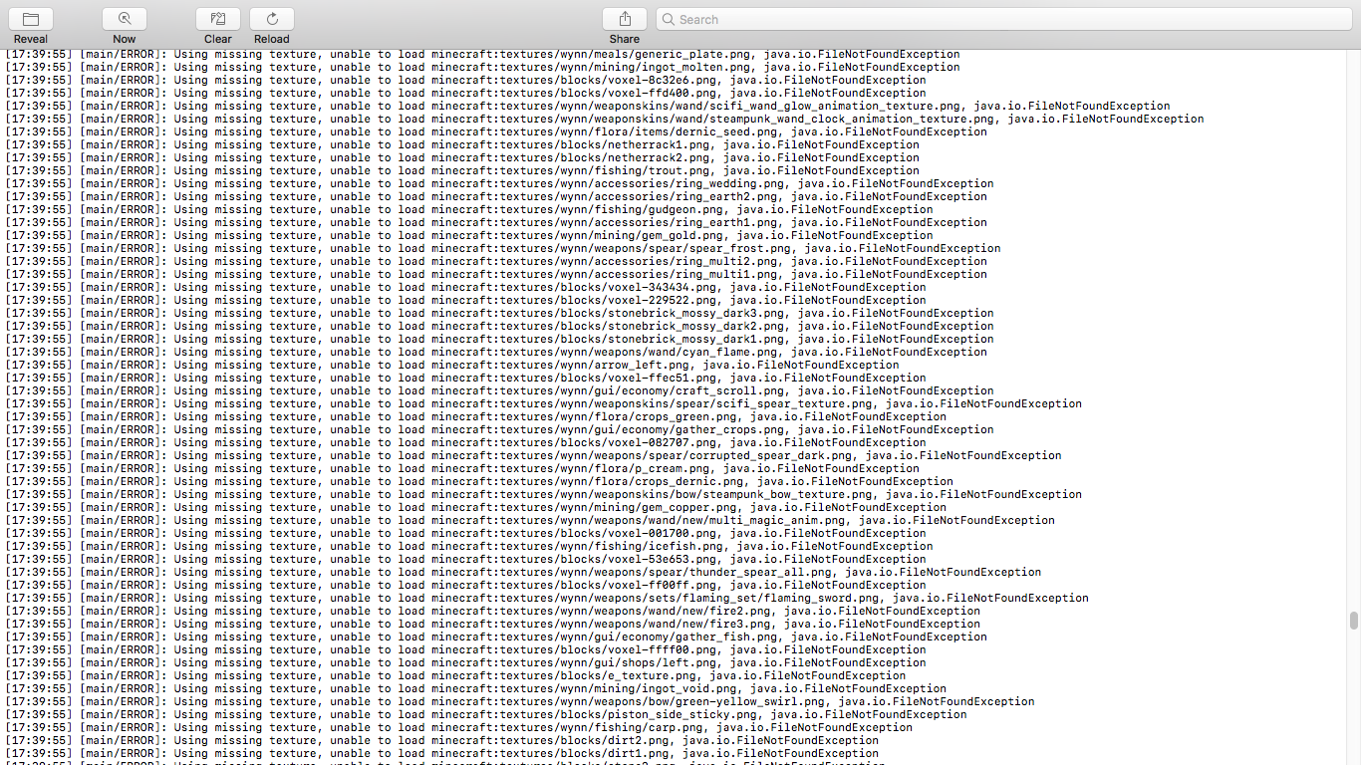Click the vertical scrollbar thumb

coord(1353,621)
